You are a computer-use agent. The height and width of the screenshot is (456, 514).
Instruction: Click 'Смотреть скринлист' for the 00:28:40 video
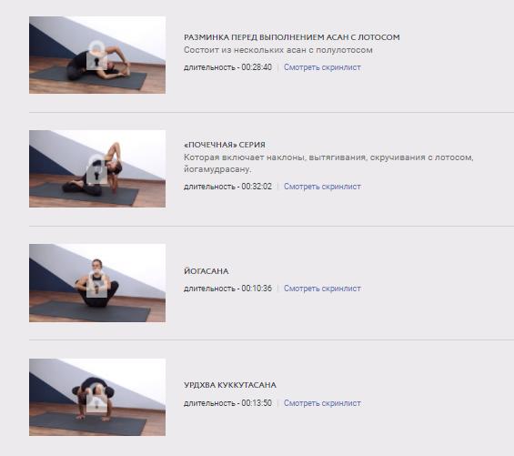tap(322, 67)
